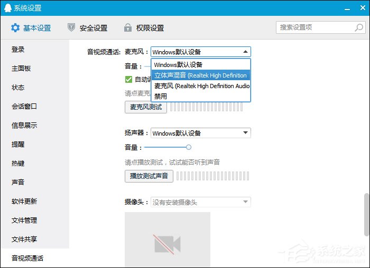Click the QQ penguin logo in title bar
370x268 pixels.
[x=8, y=8]
